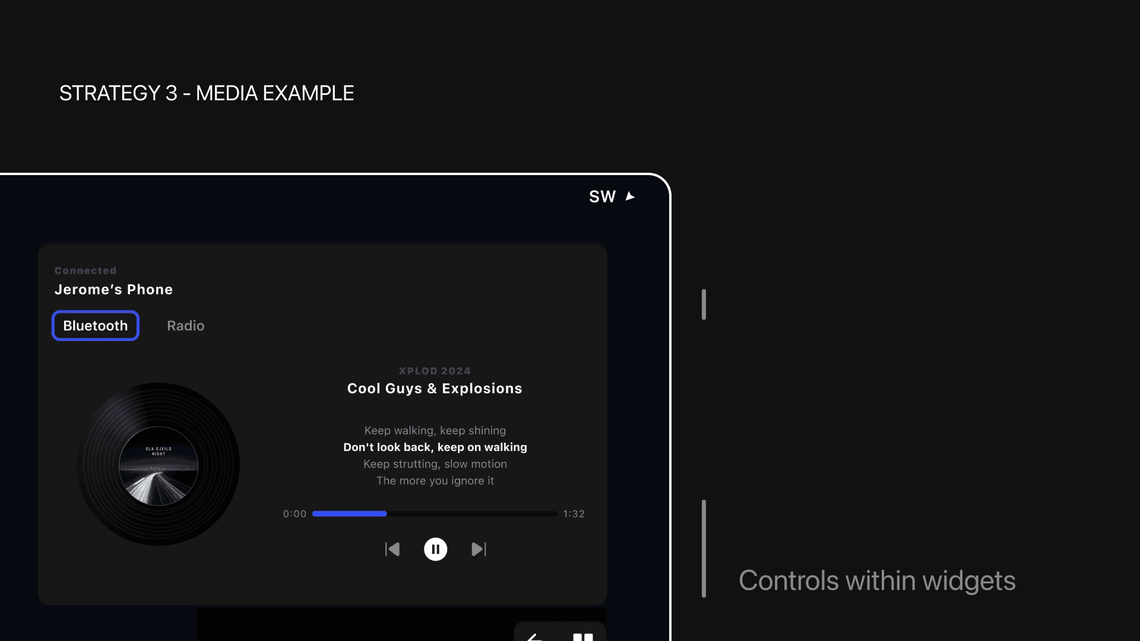Click the vertical bar beside Controls within widgets

tap(704, 548)
